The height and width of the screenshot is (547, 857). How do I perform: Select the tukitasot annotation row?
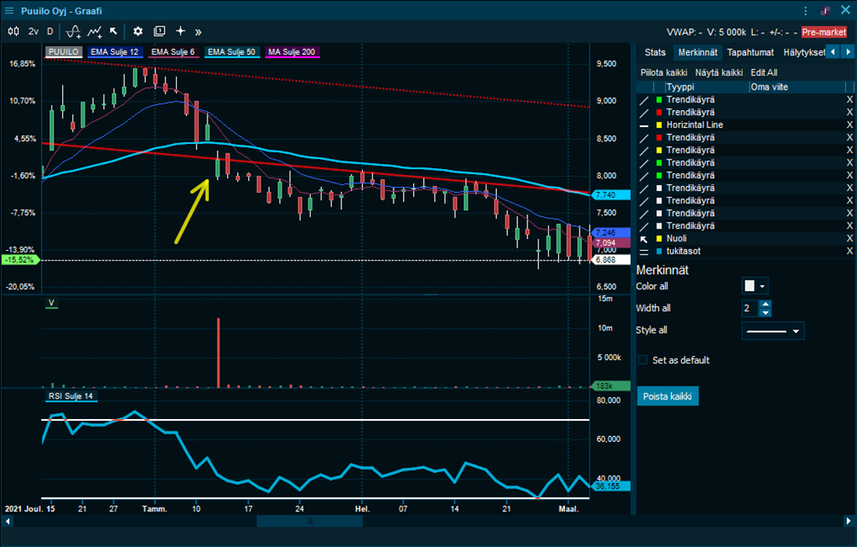pyautogui.click(x=745, y=251)
